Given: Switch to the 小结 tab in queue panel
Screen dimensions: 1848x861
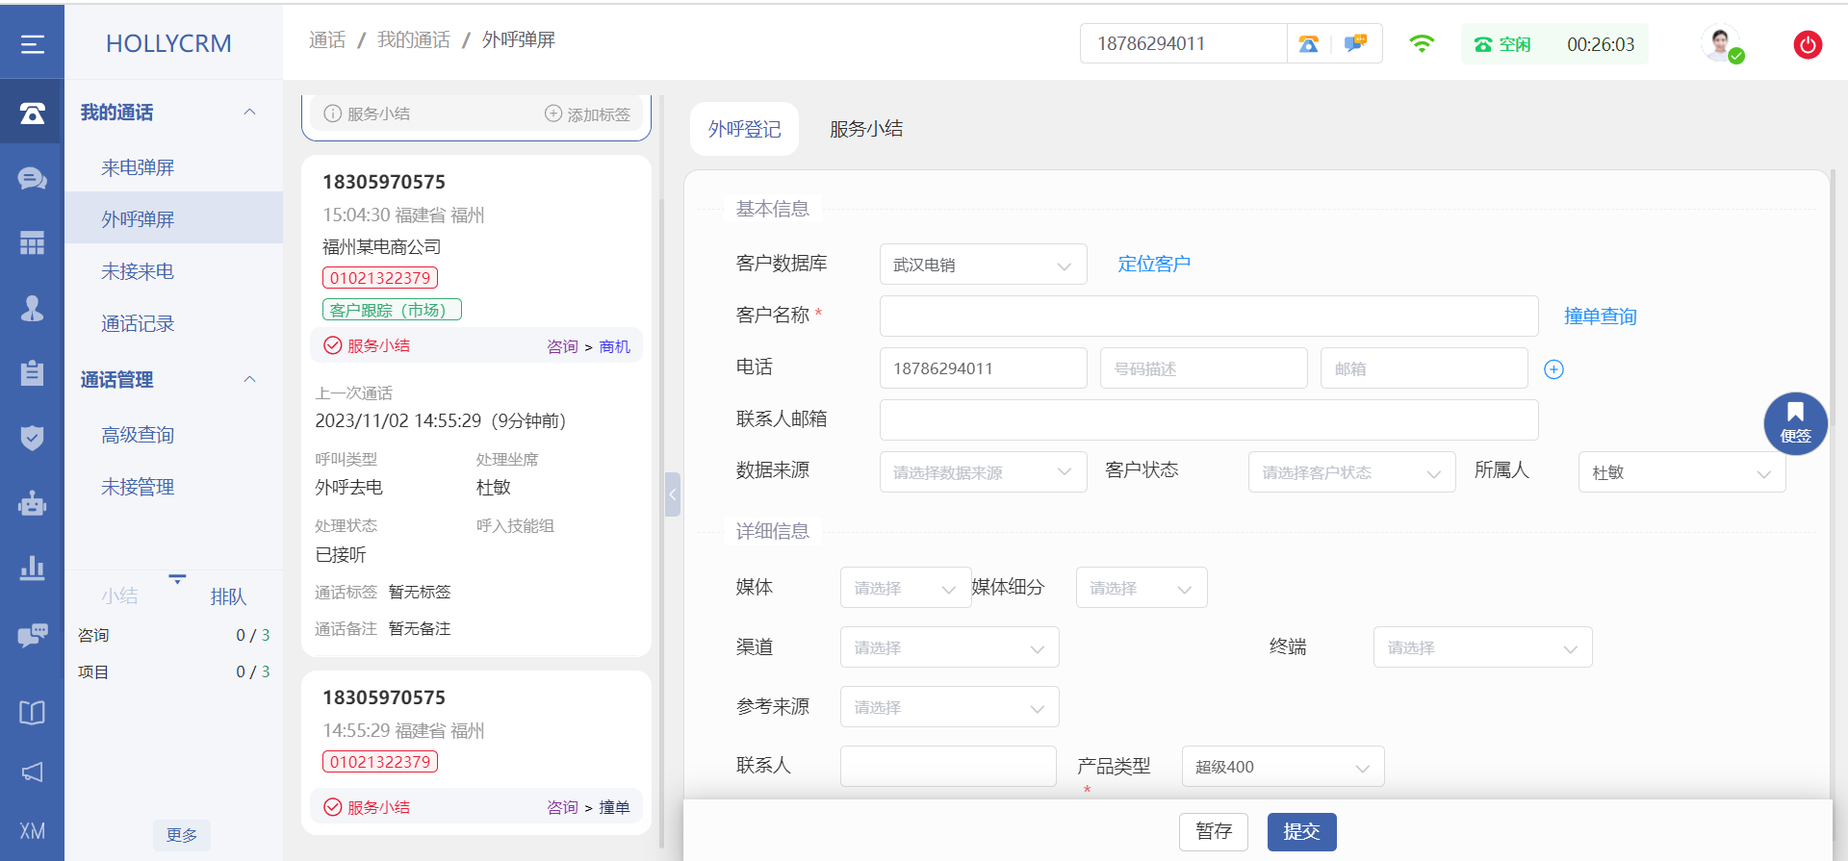Looking at the screenshot, I should coord(119,596).
